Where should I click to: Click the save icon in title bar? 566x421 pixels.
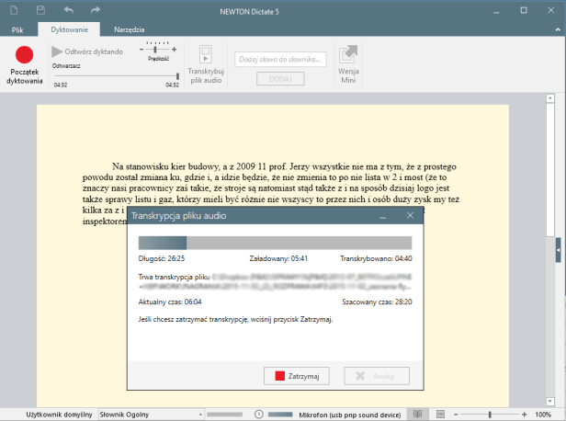41,9
